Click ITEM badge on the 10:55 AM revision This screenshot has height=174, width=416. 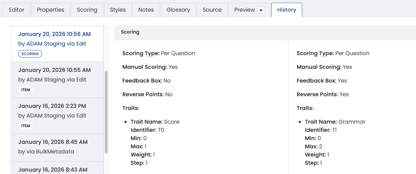pyautogui.click(x=25, y=90)
